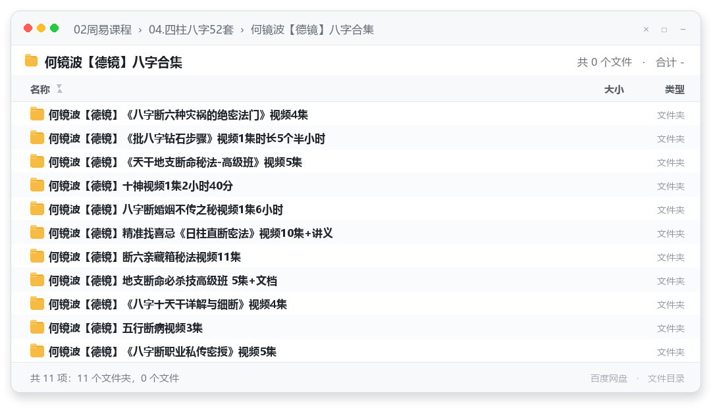Click folder icon of 八字断职业私传密授 row
This screenshot has height=408, width=711.
tap(37, 351)
